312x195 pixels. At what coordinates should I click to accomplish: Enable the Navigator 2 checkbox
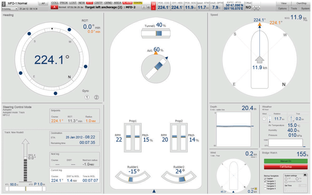point(265,184)
